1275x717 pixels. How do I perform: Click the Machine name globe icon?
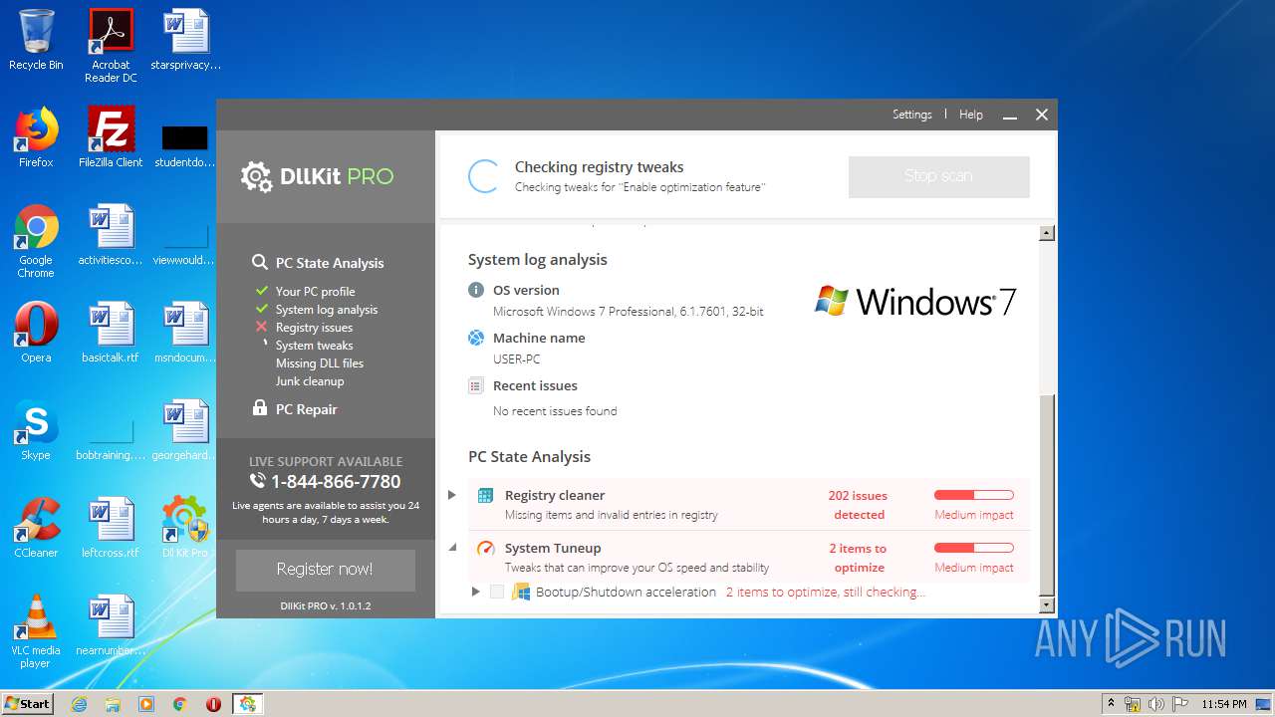(476, 338)
